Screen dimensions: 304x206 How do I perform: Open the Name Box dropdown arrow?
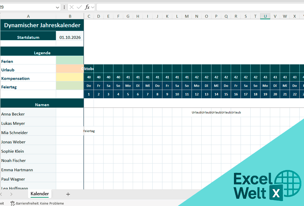57,8
